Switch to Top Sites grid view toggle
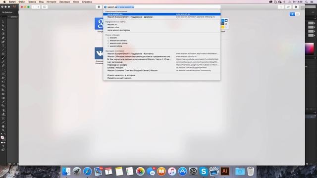This screenshot has height=178, width=317. click(x=297, y=14)
